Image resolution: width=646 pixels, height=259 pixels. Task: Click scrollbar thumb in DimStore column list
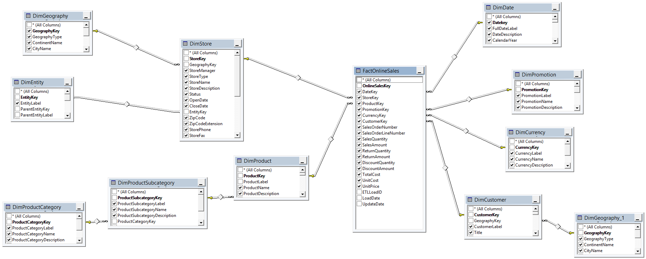[238, 76]
